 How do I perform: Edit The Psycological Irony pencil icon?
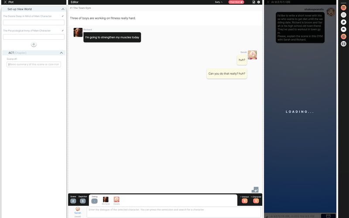(62, 31)
